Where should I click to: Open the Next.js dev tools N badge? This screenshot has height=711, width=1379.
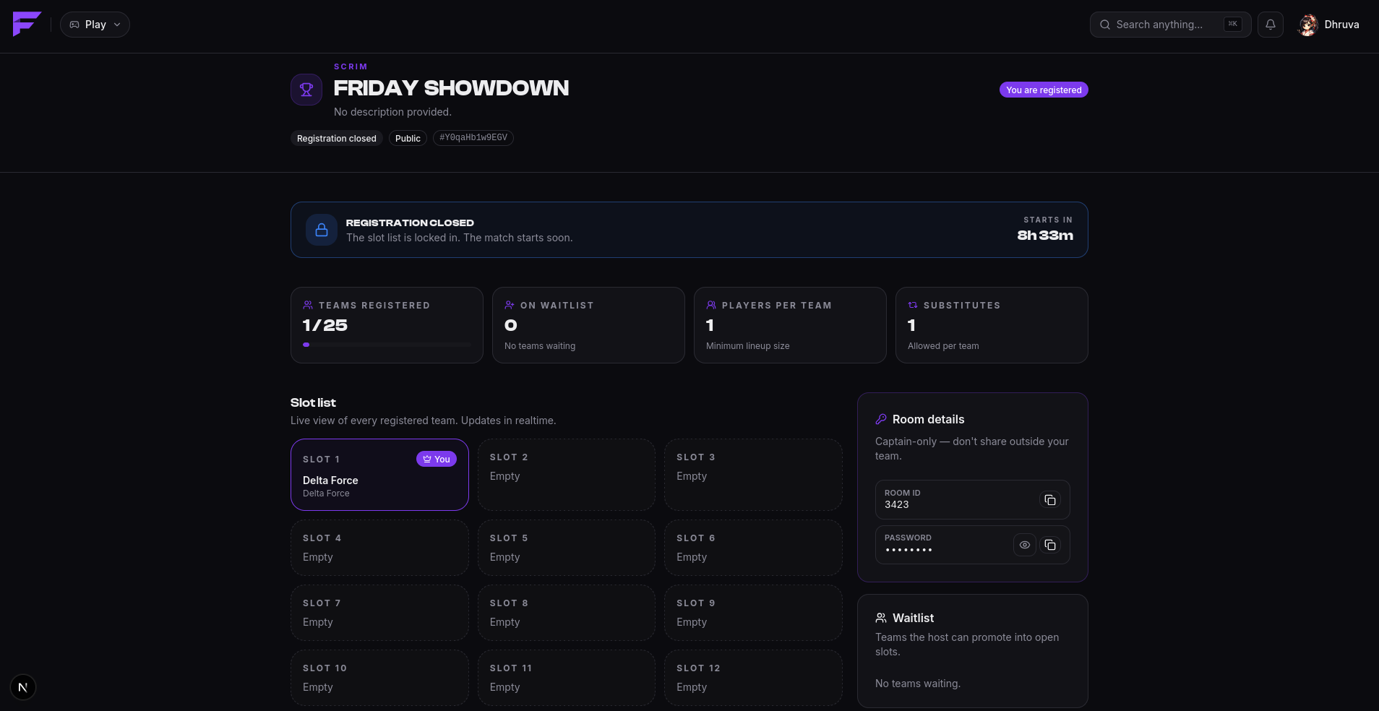coord(23,687)
